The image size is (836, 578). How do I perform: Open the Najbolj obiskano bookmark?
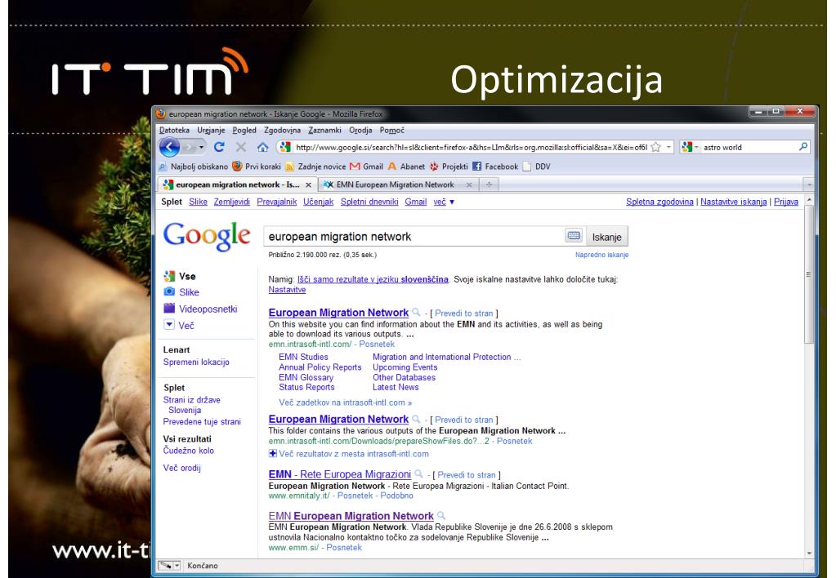194,167
